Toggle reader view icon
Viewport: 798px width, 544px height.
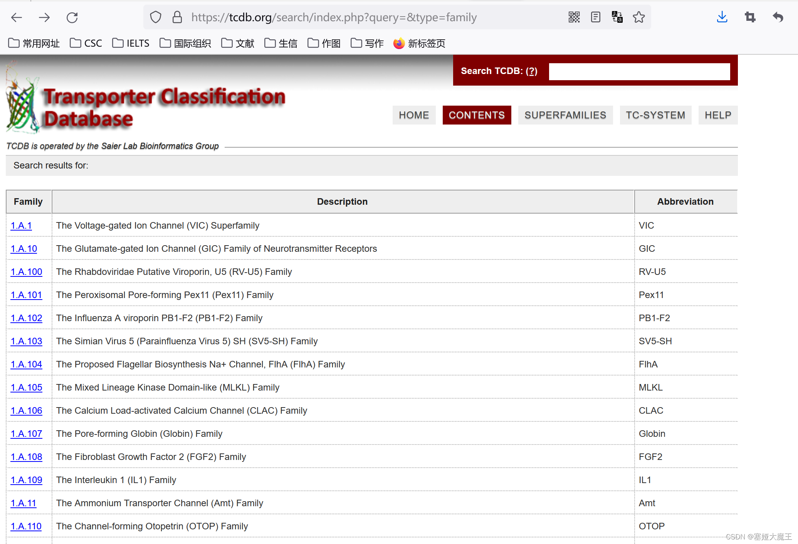pyautogui.click(x=595, y=17)
